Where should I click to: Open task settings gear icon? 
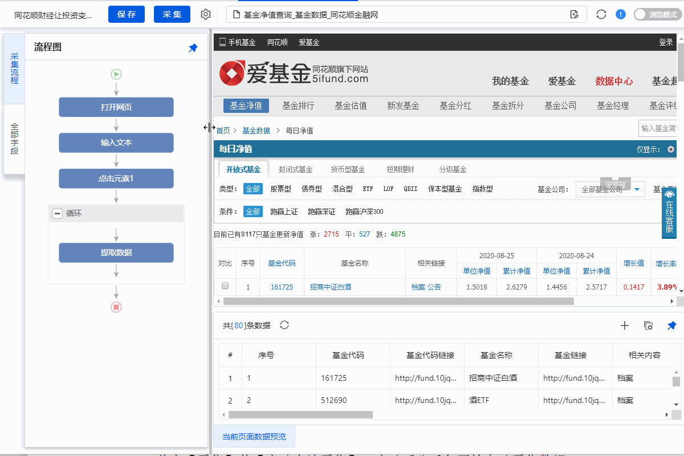(206, 14)
